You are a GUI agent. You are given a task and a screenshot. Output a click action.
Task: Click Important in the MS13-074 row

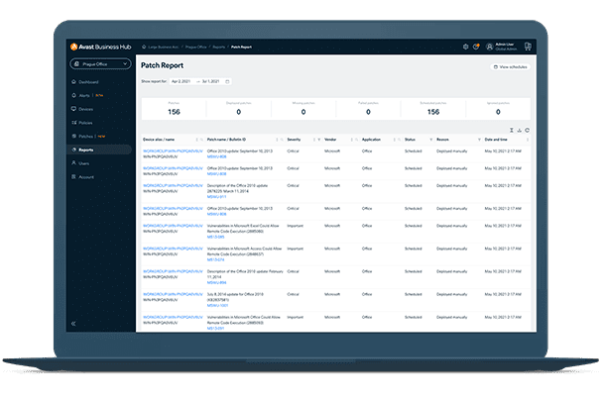[296, 249]
